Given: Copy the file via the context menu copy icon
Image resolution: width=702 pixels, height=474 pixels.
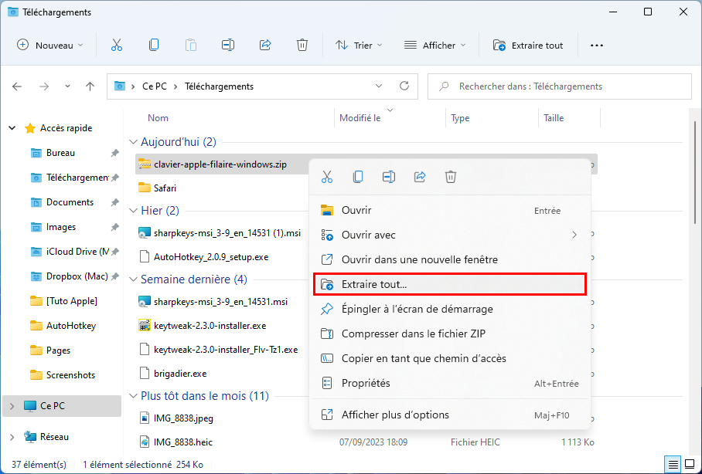Looking at the screenshot, I should click(x=358, y=177).
